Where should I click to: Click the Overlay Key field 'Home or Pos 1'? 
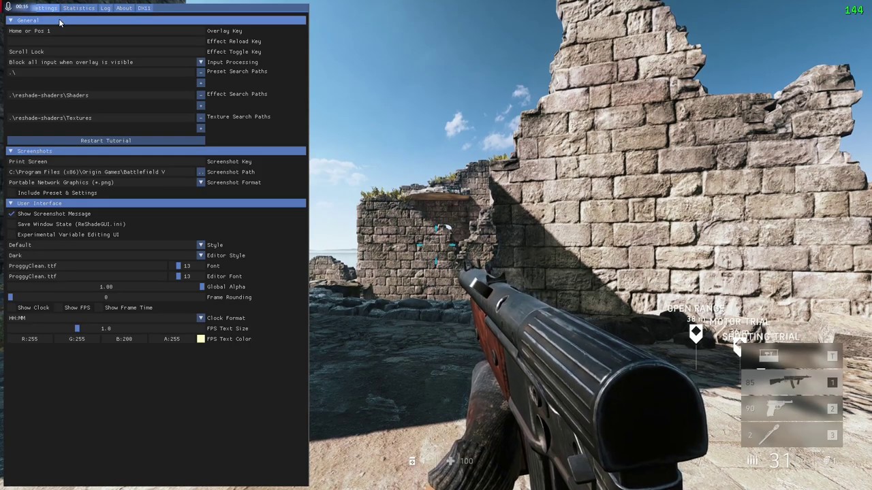point(106,31)
